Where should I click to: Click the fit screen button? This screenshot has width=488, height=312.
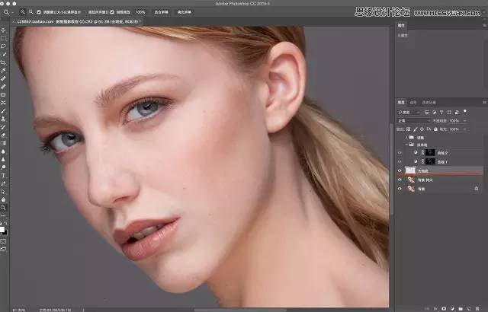160,13
